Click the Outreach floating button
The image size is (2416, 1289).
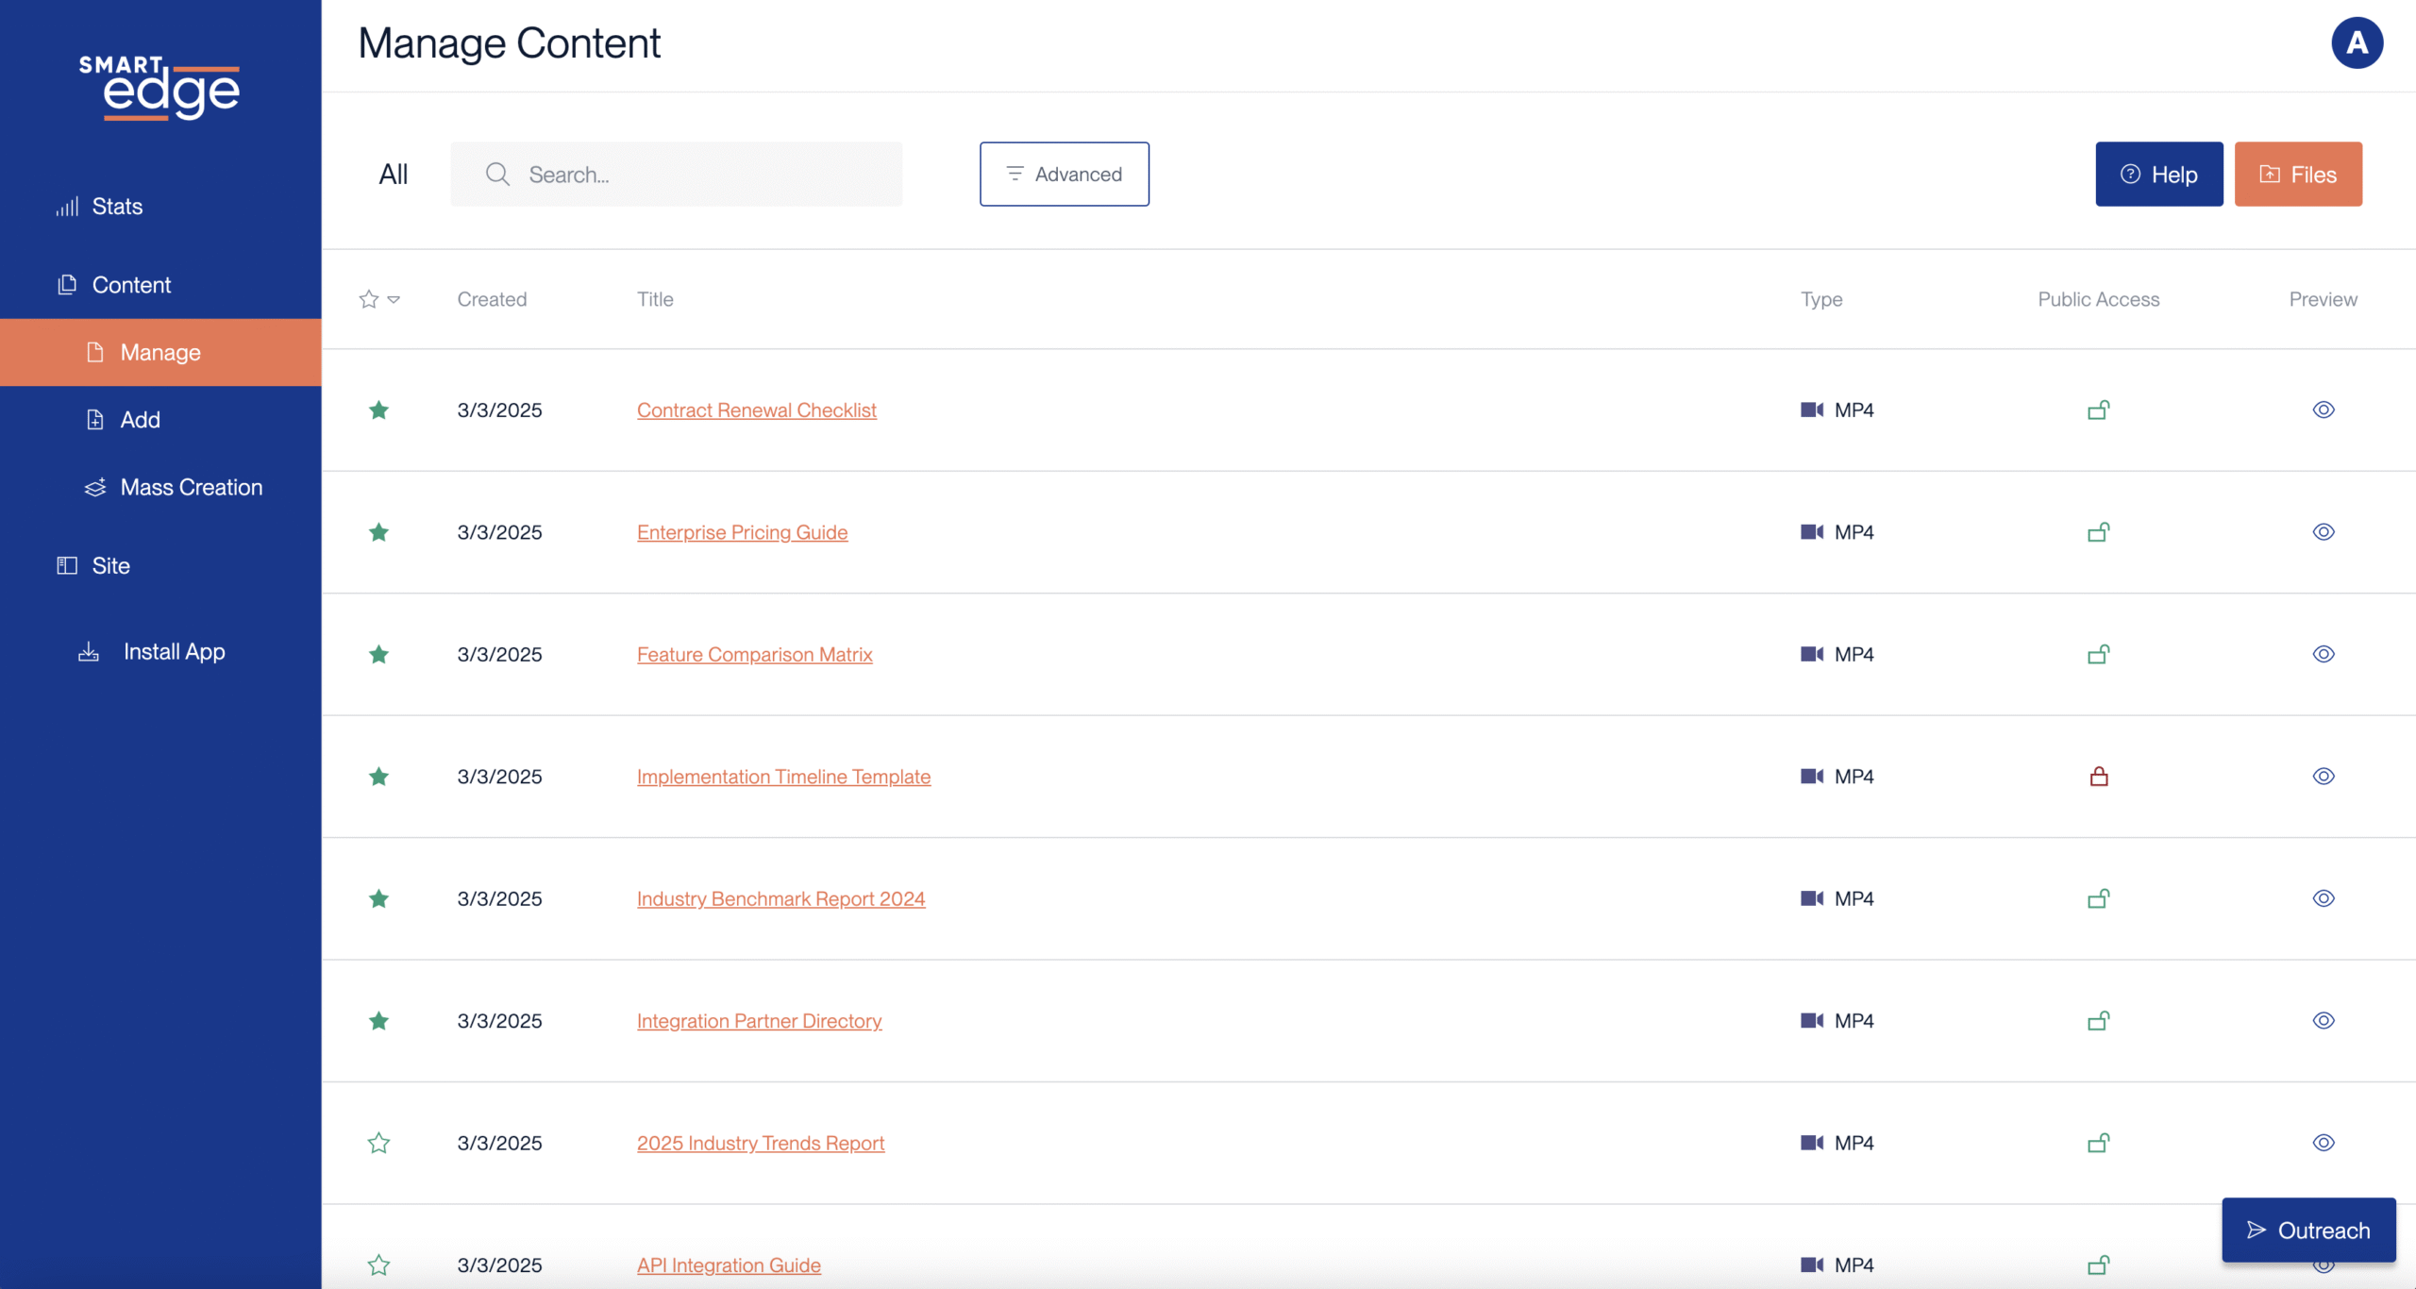(2307, 1230)
